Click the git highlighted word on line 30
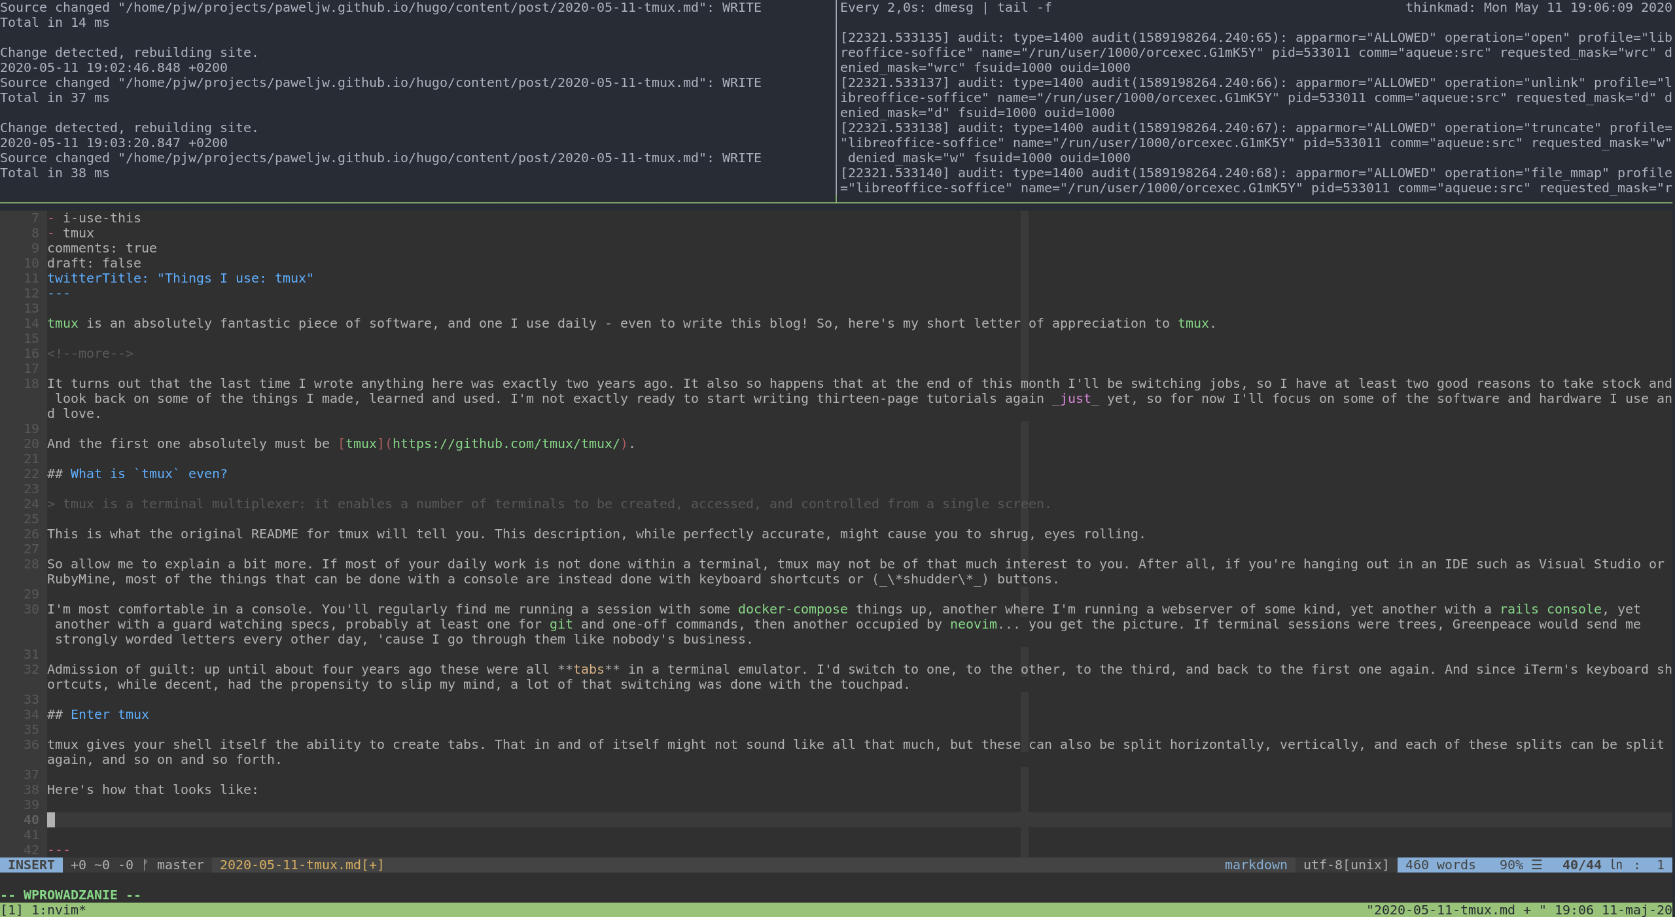The height and width of the screenshot is (917, 1675). point(561,624)
